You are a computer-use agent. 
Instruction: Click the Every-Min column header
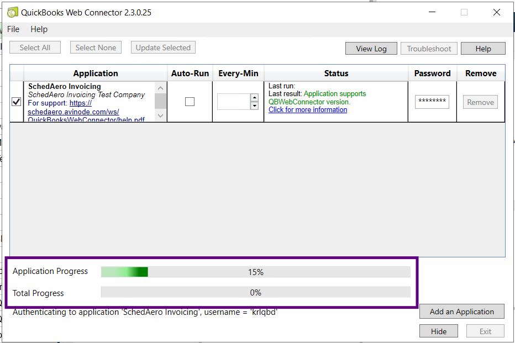tap(238, 73)
